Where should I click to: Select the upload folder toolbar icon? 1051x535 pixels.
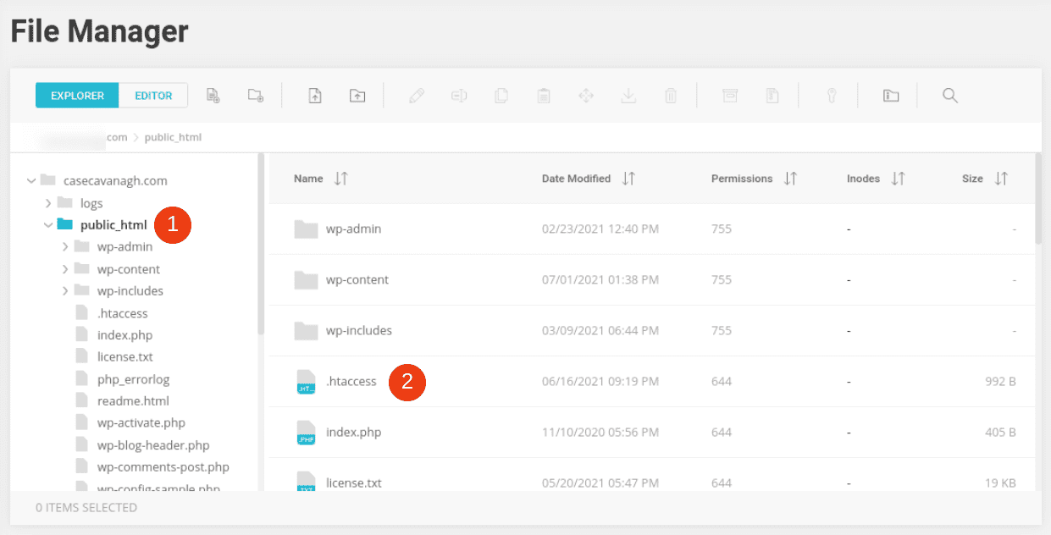click(x=357, y=95)
